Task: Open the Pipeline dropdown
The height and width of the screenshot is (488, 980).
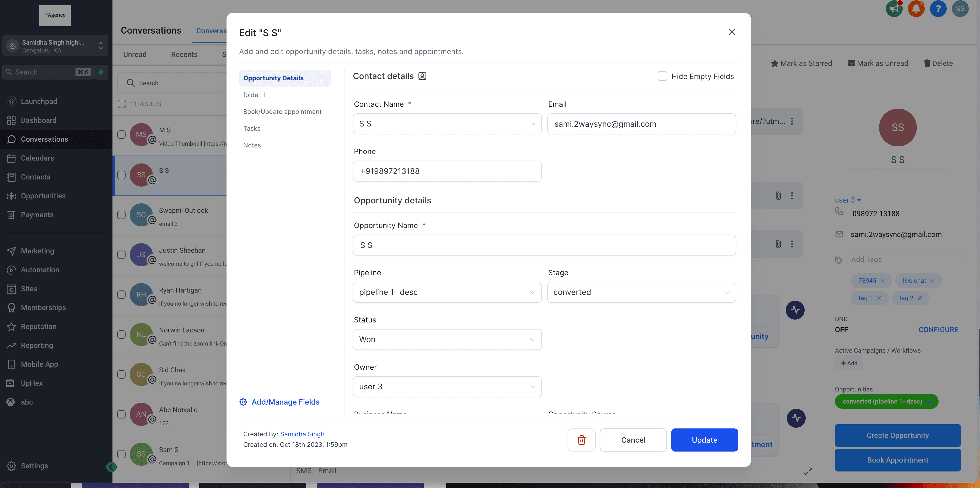Action: pyautogui.click(x=447, y=292)
